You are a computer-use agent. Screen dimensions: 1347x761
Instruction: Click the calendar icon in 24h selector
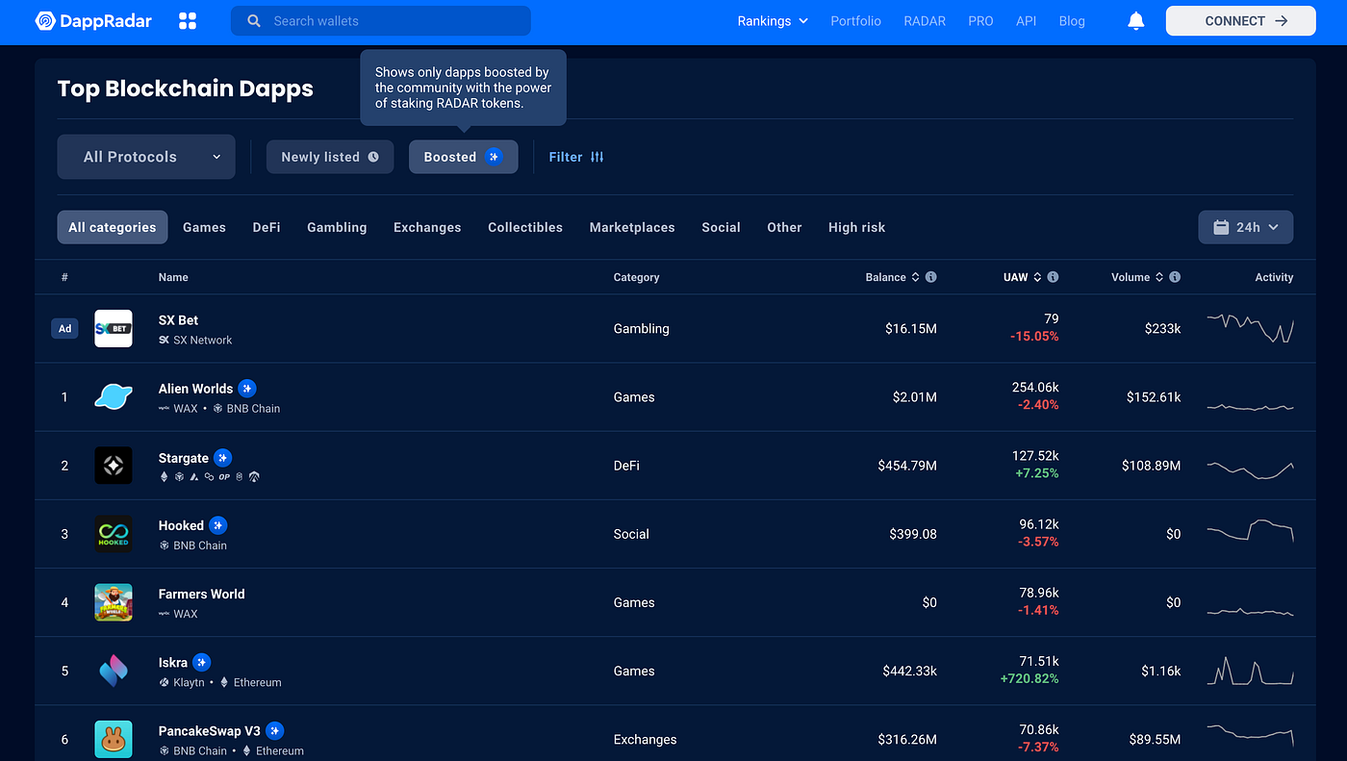[1221, 227]
